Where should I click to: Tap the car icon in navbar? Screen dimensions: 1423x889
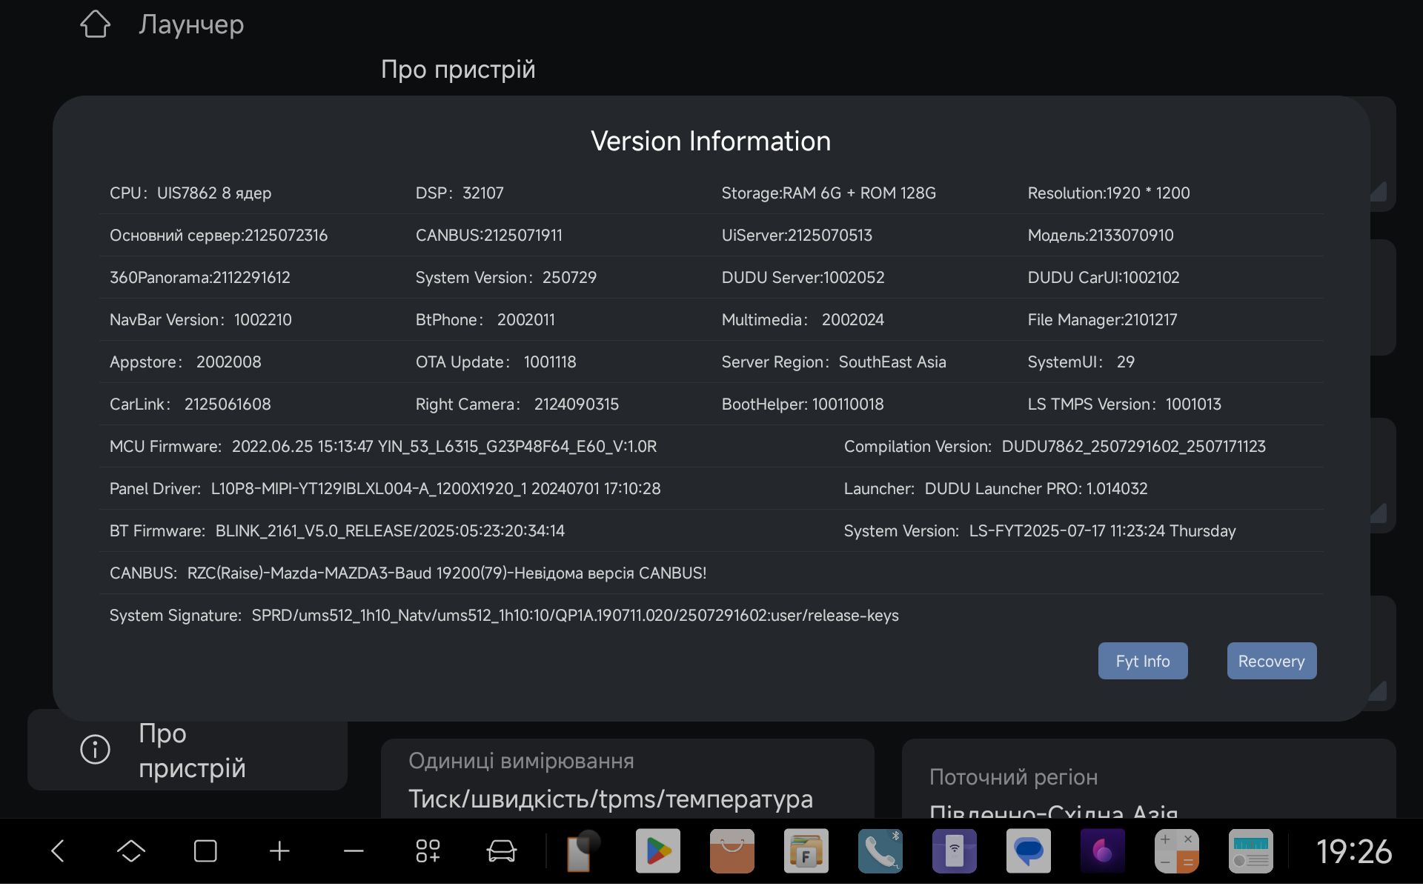pos(501,851)
